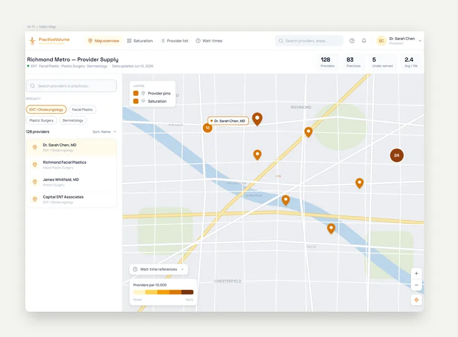
Task: Open the cluster marker numbered 24
Action: (x=397, y=156)
